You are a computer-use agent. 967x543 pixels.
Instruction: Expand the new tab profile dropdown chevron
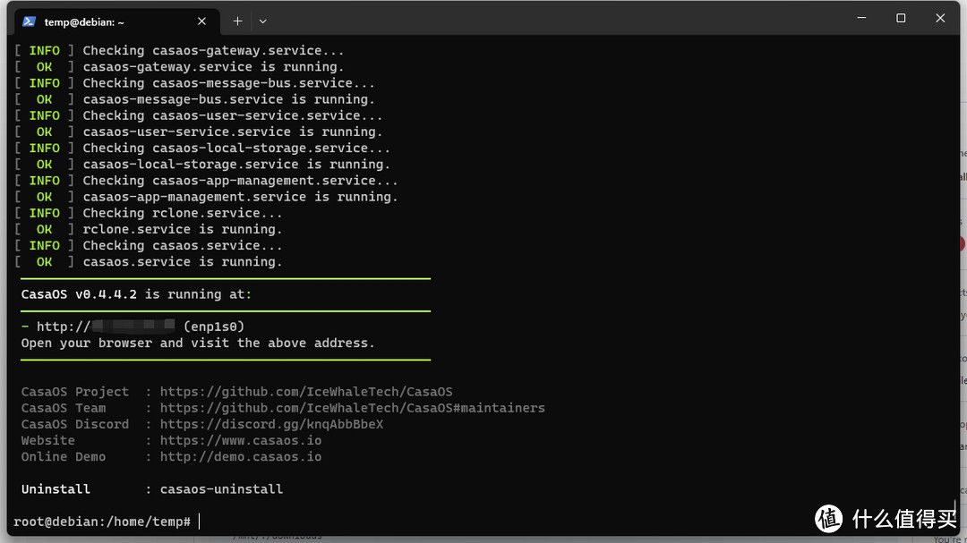click(x=262, y=21)
